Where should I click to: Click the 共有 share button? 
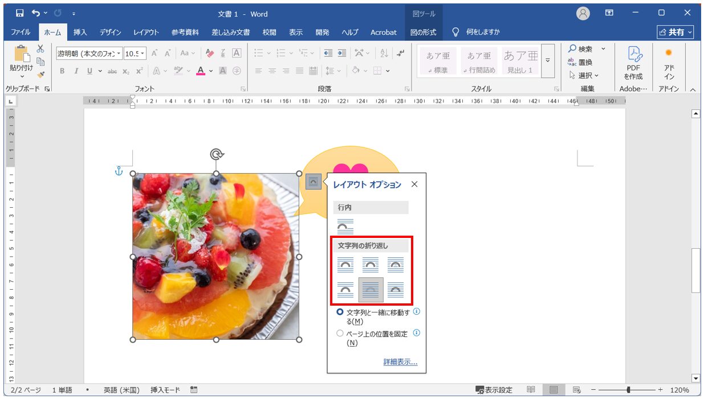(675, 32)
